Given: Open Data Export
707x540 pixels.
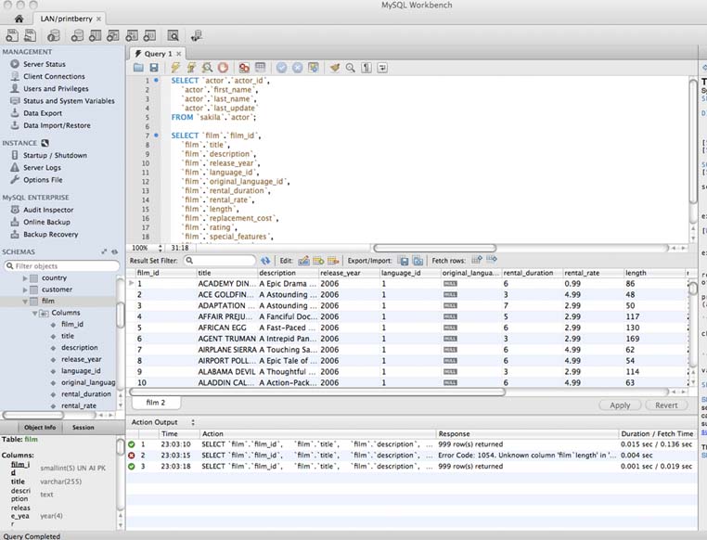Looking at the screenshot, I should click(43, 113).
